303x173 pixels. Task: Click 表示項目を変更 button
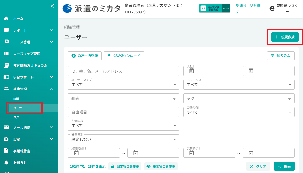pos(161,167)
